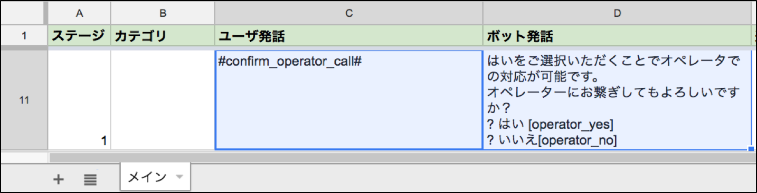Select column A header

coord(79,14)
